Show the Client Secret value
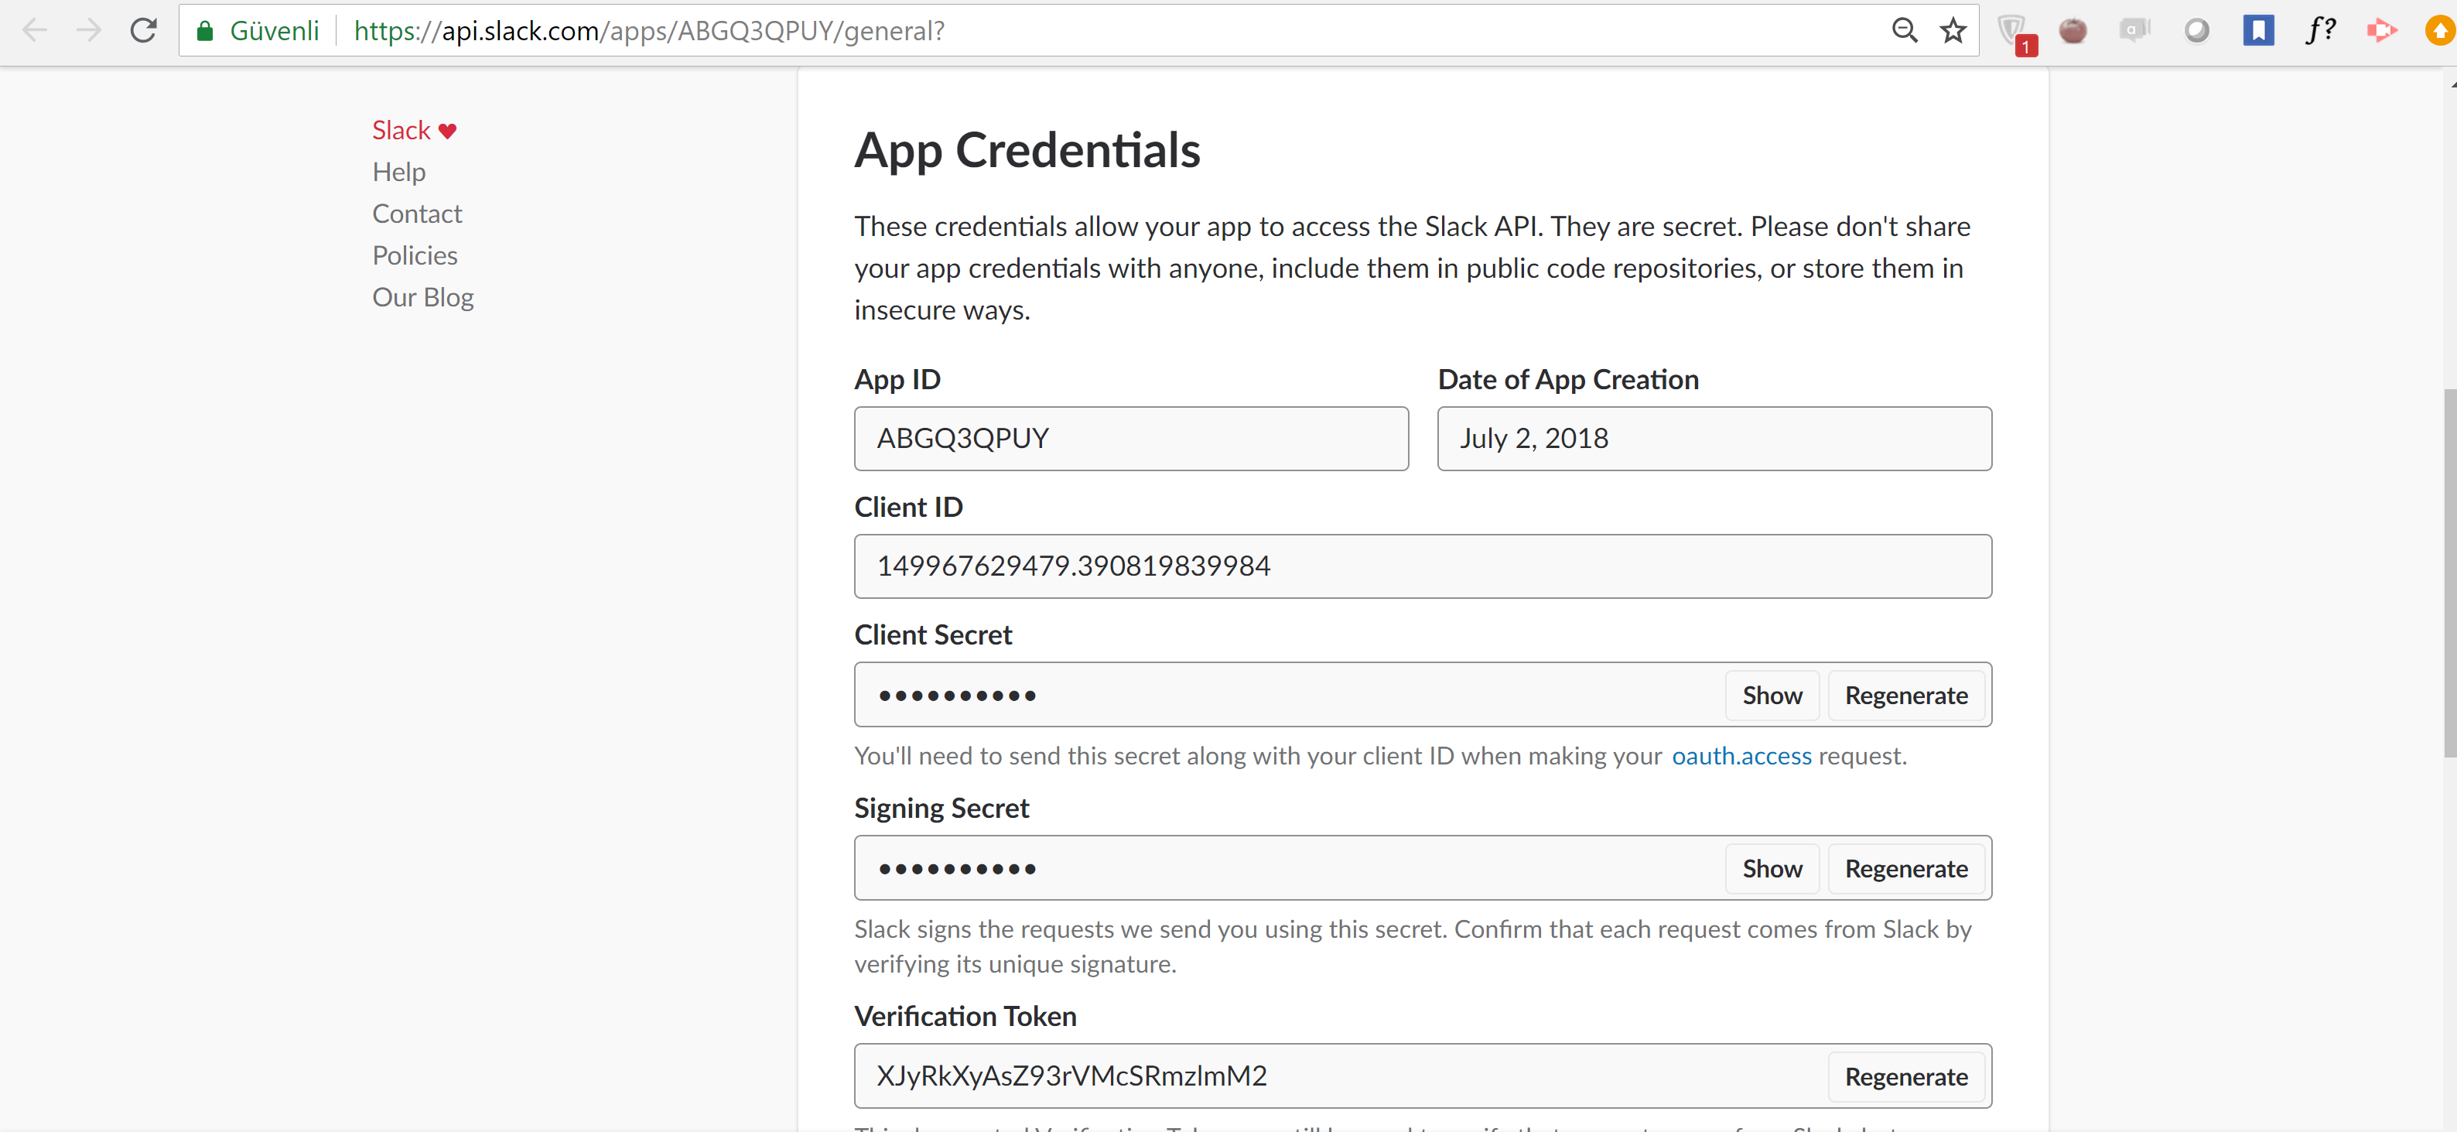The image size is (2457, 1132). point(1772,696)
